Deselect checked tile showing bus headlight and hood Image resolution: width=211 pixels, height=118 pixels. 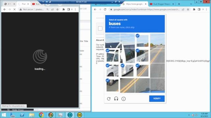click(112, 71)
